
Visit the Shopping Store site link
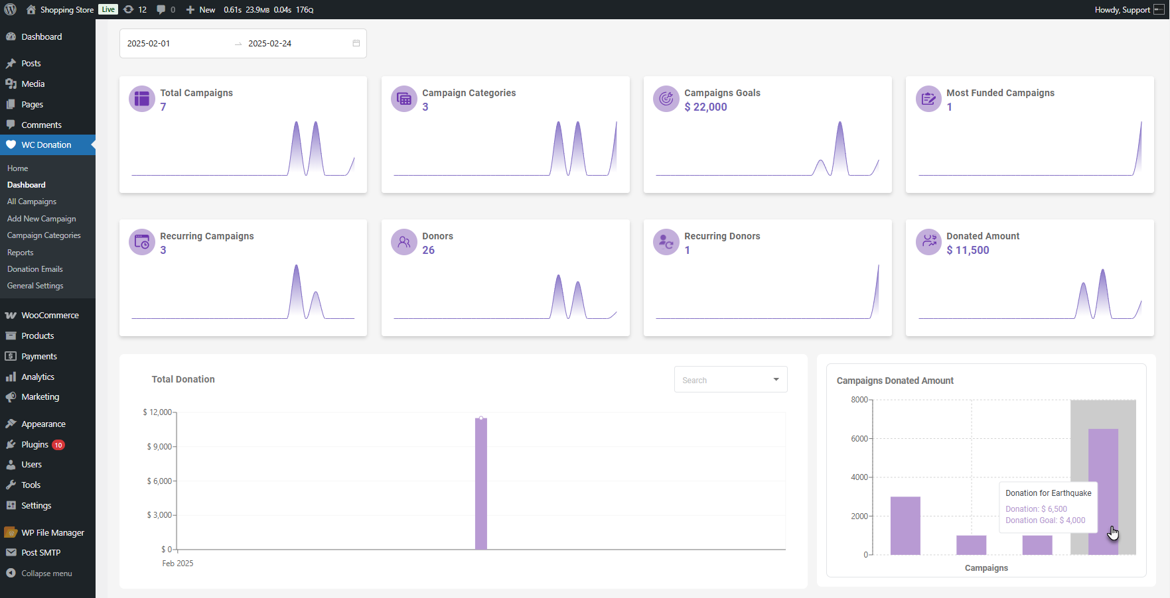click(66, 9)
